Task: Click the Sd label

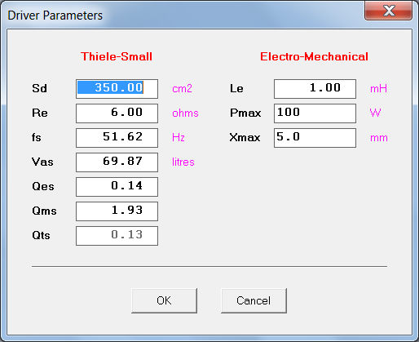Action: click(x=39, y=88)
